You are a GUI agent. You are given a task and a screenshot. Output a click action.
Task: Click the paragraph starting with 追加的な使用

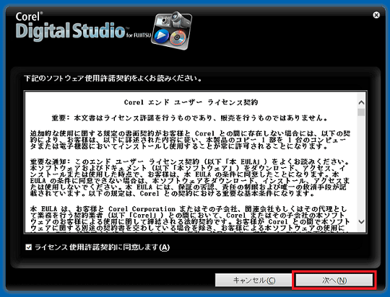coord(190,140)
